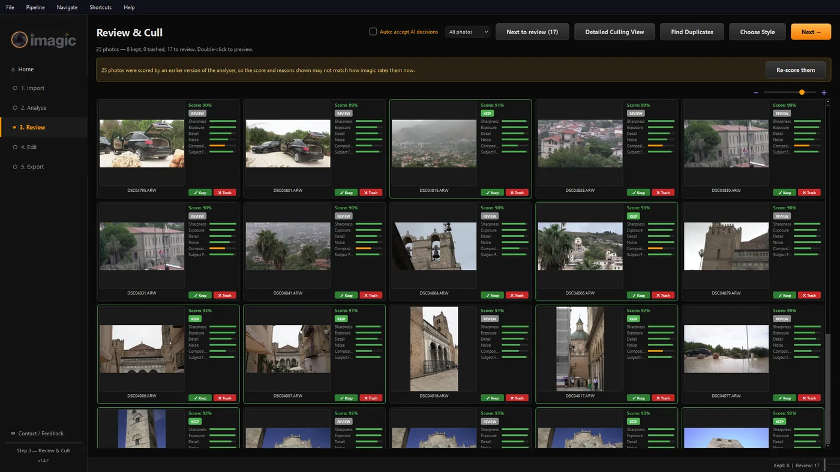840x472 pixels.
Task: Select the 3. Review step
Action: click(43, 127)
